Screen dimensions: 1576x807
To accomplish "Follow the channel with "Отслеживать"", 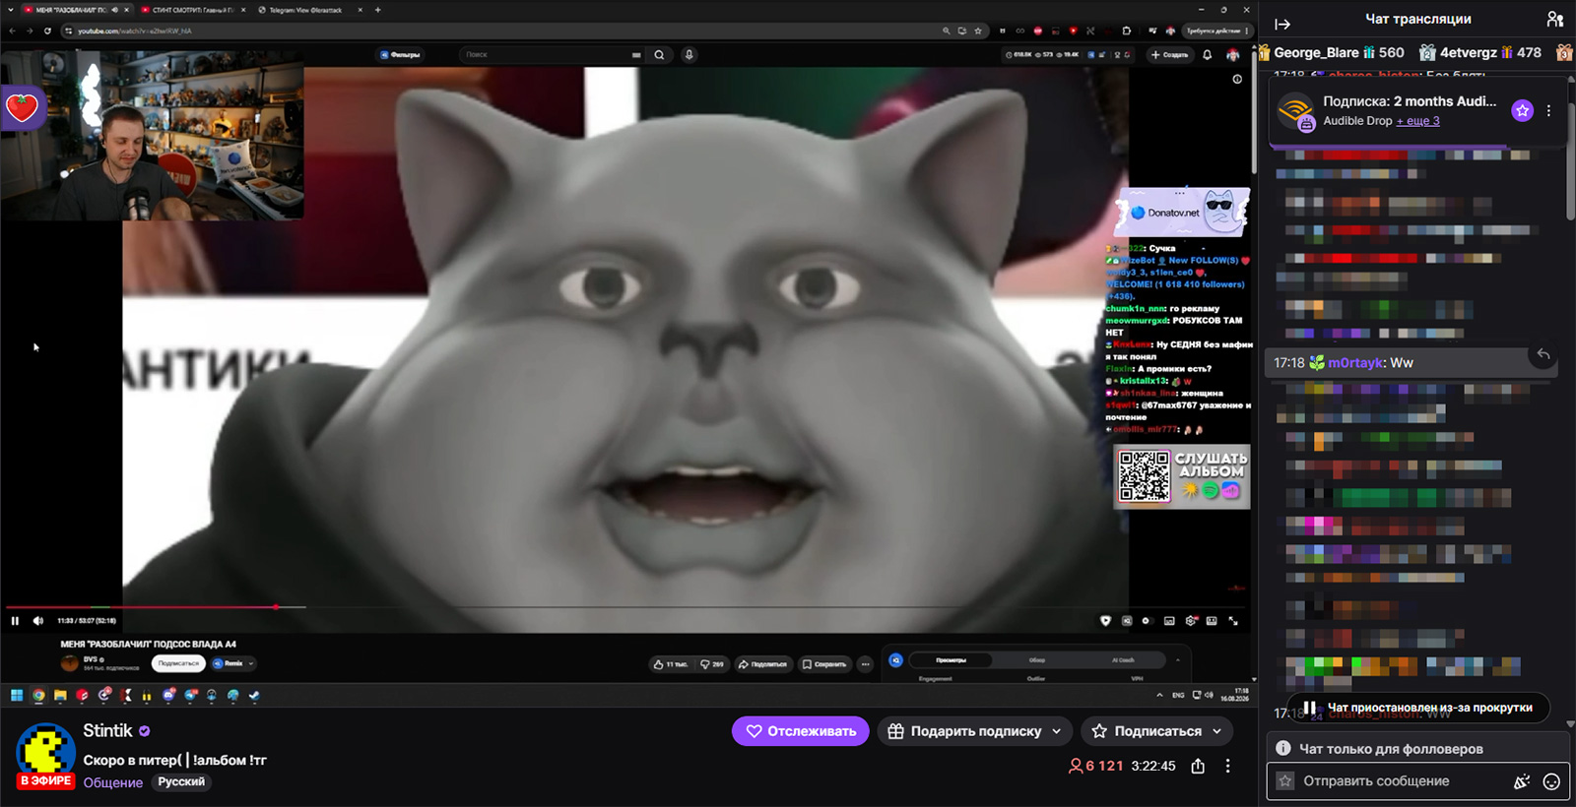I will 801,731.
